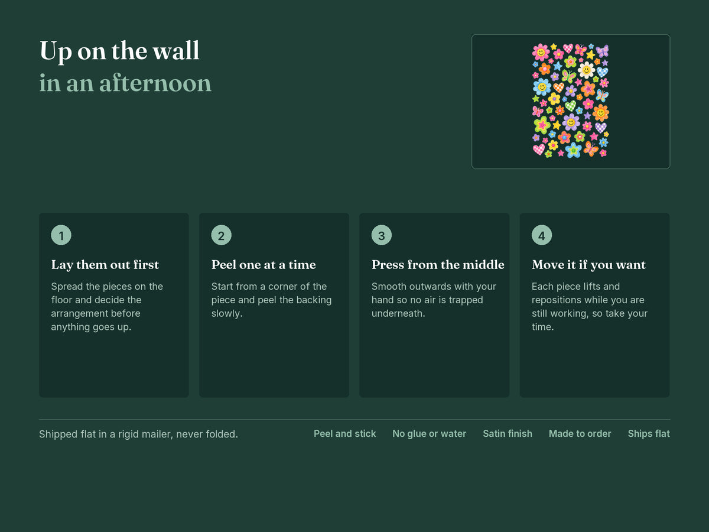
Task: Click the 'Spread the pieces on the floor' description
Action: 107,307
